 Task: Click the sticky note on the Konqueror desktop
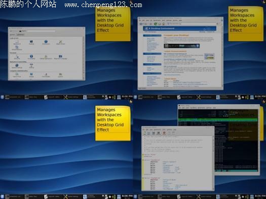tap(246, 24)
